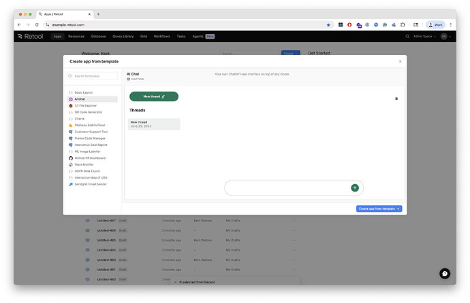Open the Grid tab
The height and width of the screenshot is (303, 470).
144,37
